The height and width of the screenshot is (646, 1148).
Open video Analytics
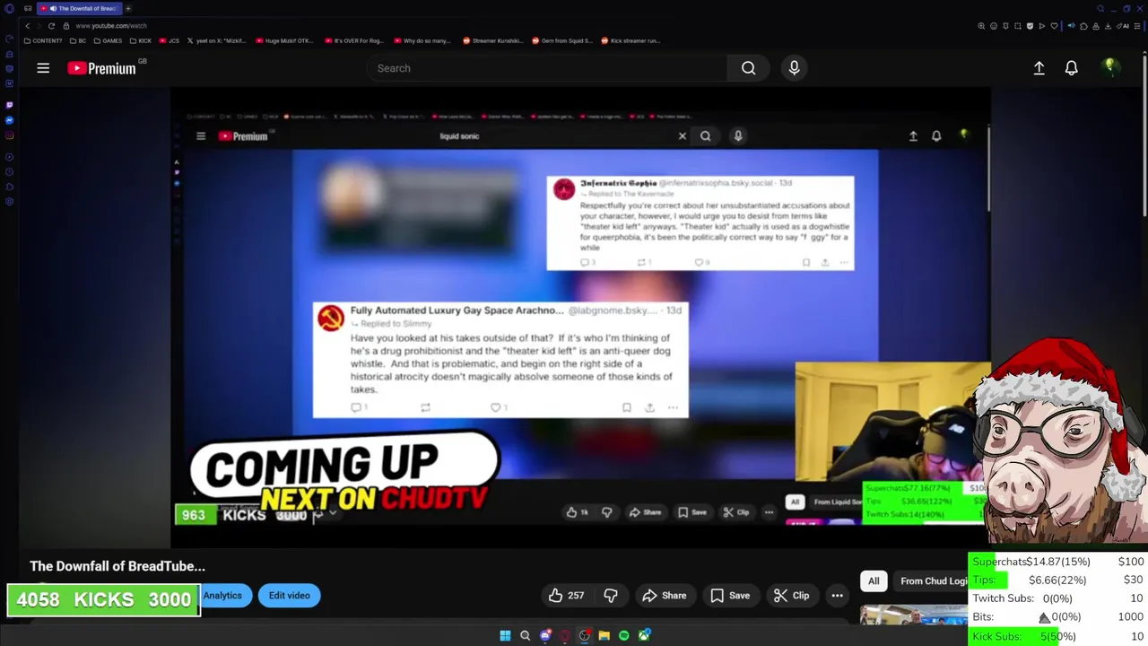coord(222,595)
